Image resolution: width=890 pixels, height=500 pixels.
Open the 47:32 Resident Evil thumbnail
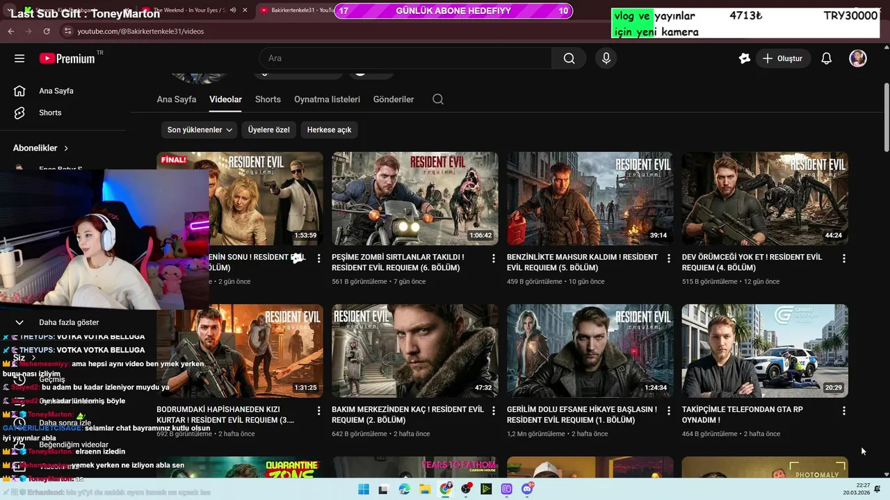click(x=414, y=351)
